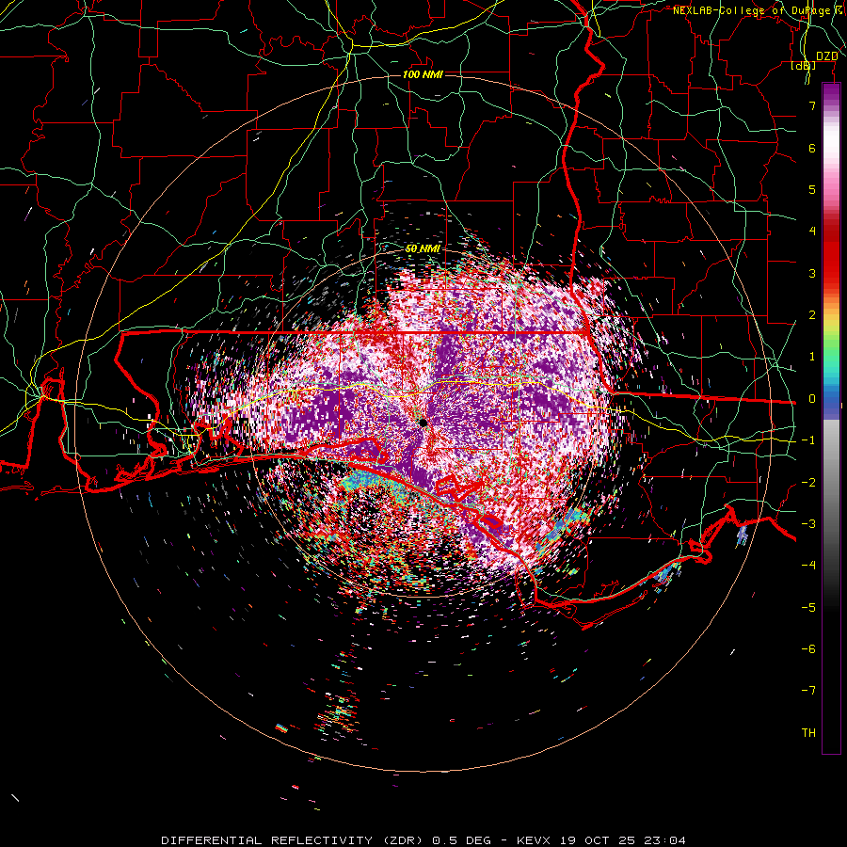Click the 3 value on color scale

pyautogui.click(x=812, y=273)
